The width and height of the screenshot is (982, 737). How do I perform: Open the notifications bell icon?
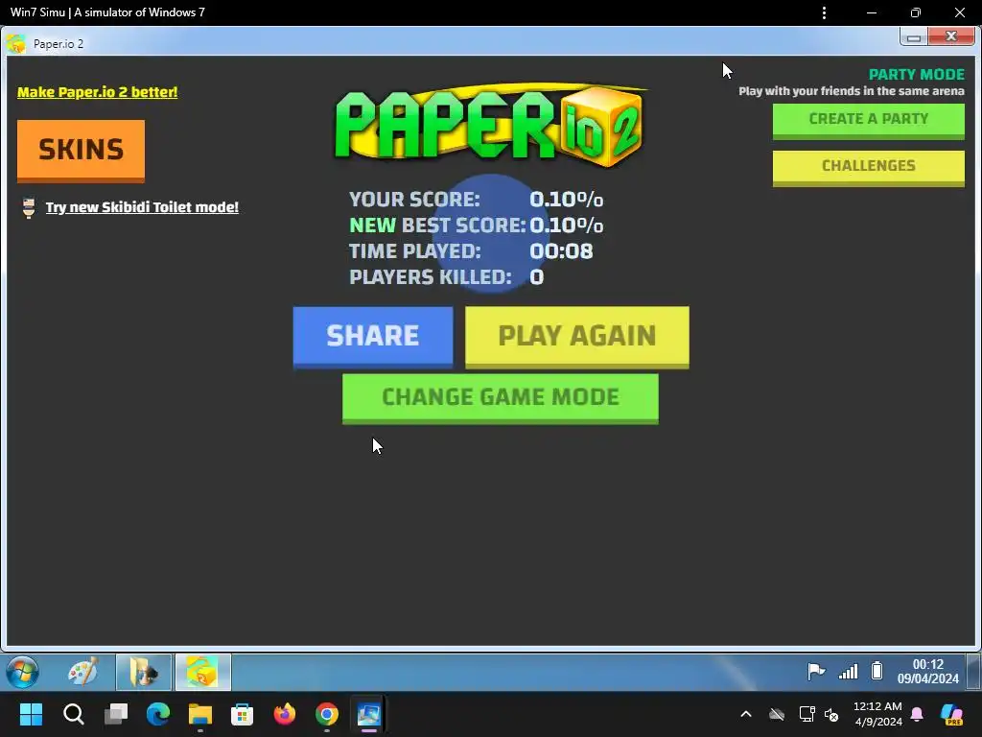tap(917, 714)
